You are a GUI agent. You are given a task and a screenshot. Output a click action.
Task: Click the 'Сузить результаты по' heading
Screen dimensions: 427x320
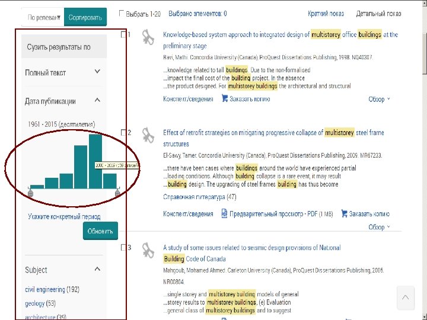pyautogui.click(x=59, y=47)
